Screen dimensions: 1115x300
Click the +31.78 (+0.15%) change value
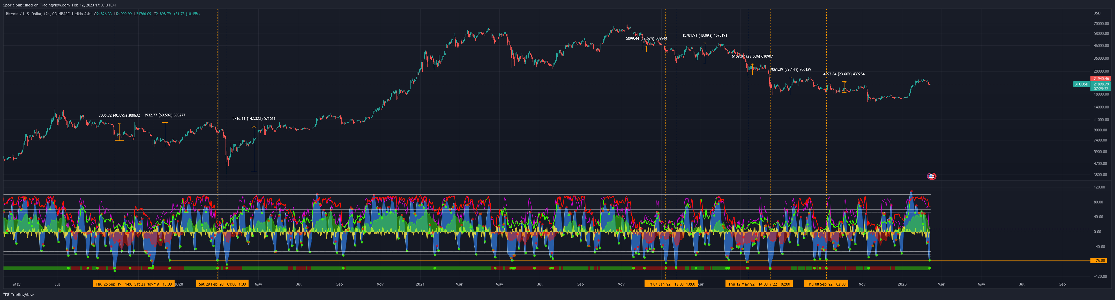[x=186, y=14]
